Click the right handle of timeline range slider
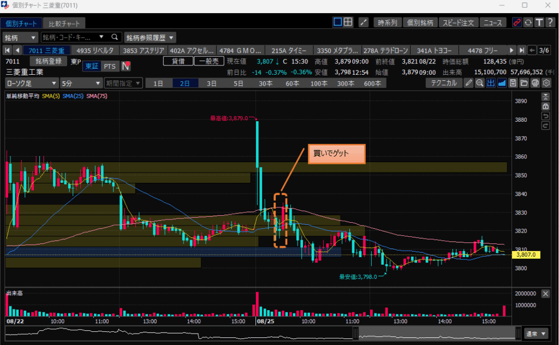Screen dimensions: 559x345 518,333
